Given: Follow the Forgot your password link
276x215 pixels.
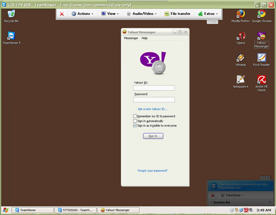Looking at the screenshot, I should pos(152,171).
